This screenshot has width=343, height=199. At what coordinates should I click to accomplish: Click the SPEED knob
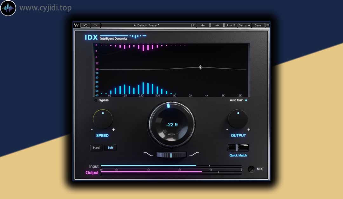tap(103, 119)
